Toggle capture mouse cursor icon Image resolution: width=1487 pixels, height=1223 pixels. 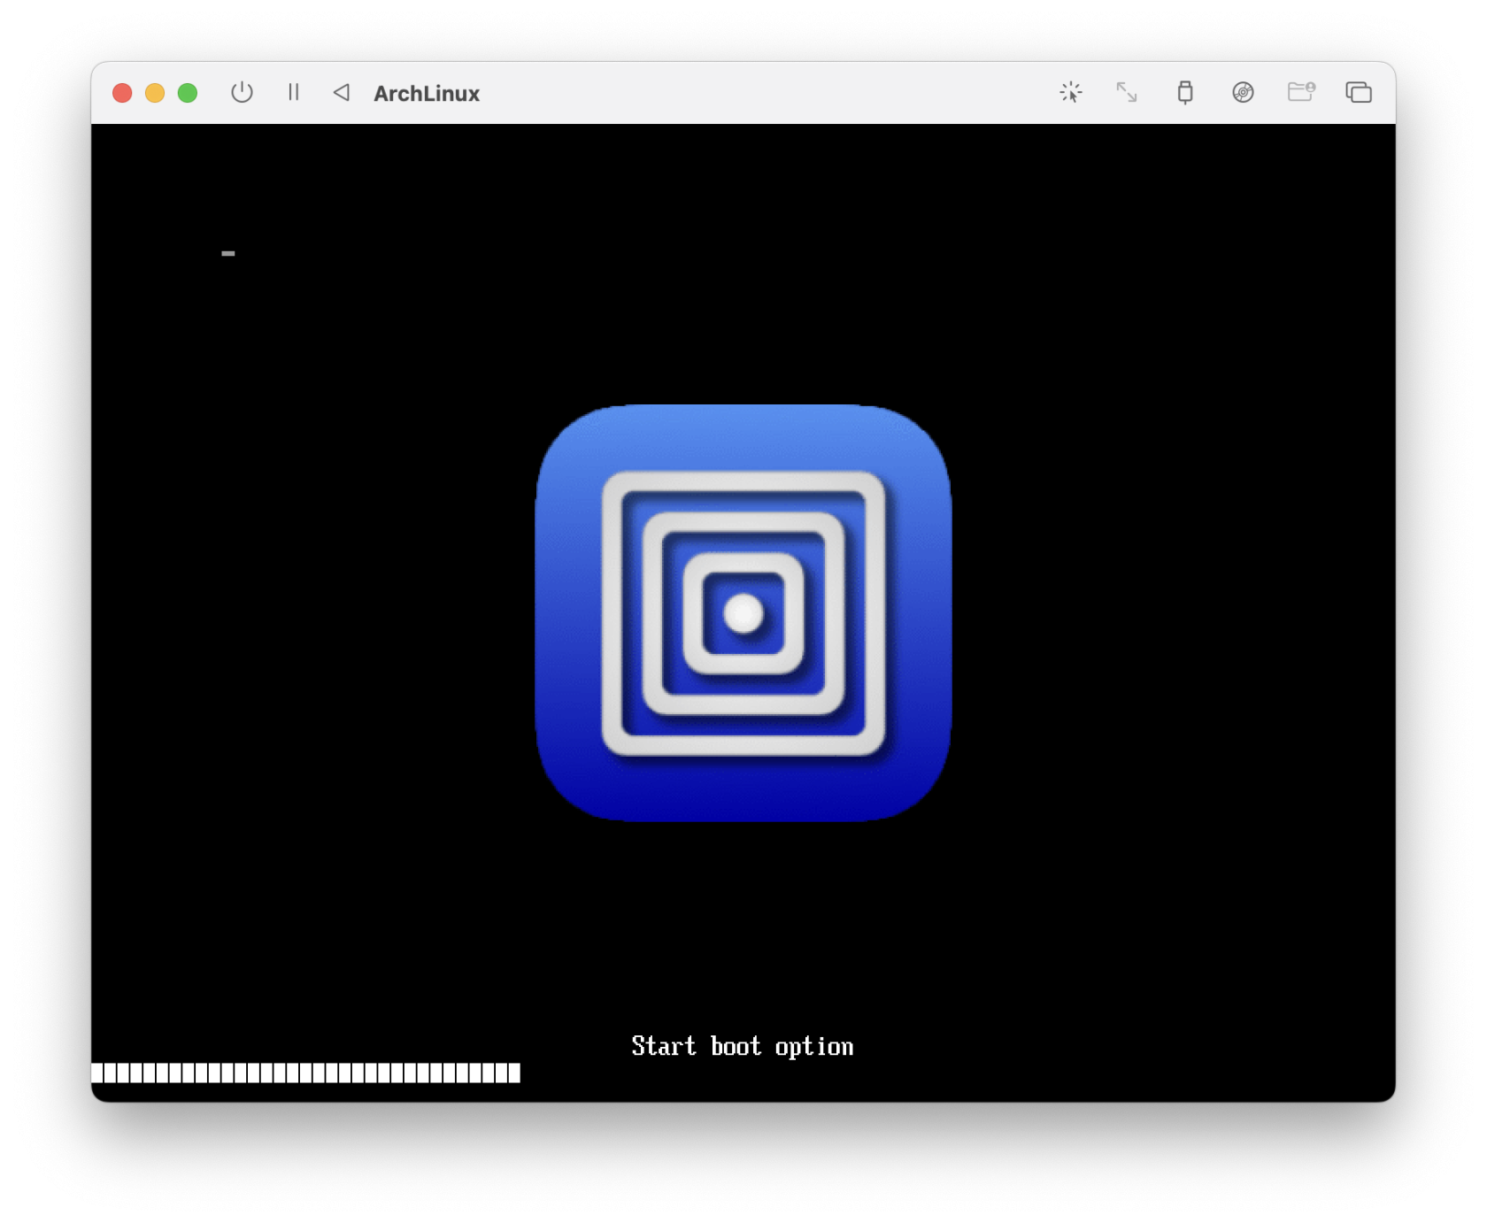tap(1071, 92)
